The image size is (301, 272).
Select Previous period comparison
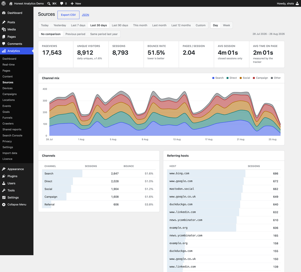[x=75, y=34]
